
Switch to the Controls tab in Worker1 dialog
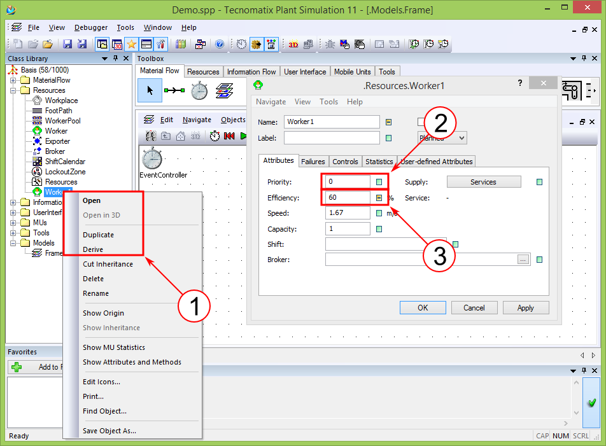tap(345, 162)
